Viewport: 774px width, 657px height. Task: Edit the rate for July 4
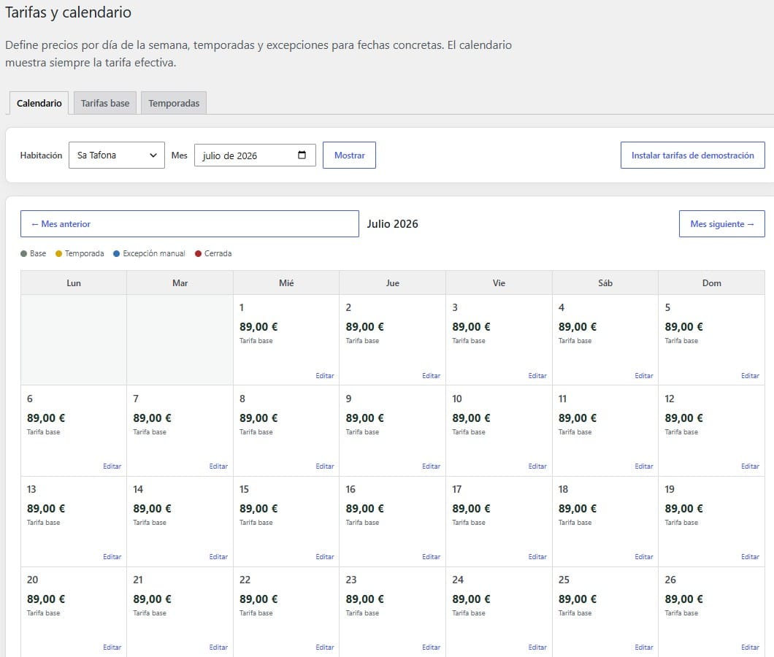coord(644,376)
